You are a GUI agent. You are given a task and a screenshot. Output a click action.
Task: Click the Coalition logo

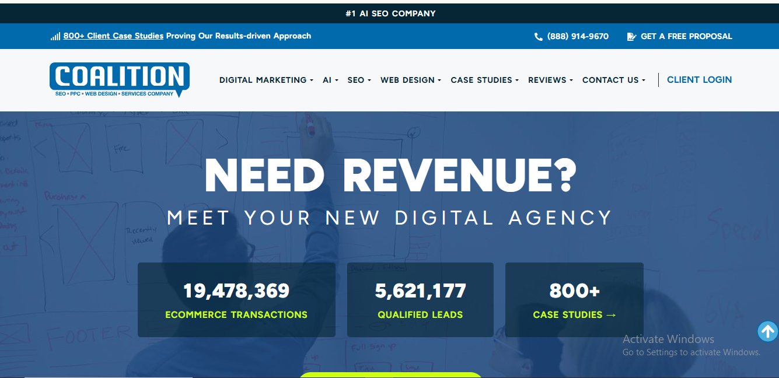(119, 79)
